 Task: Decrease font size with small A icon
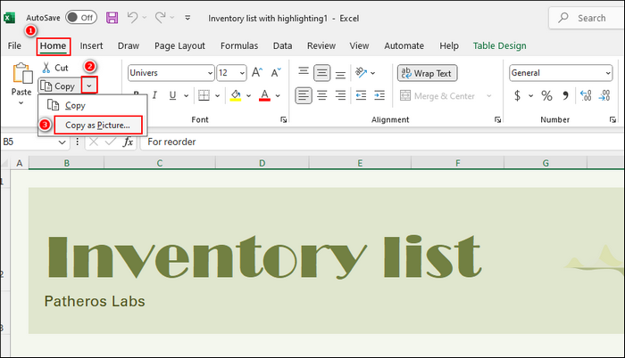276,72
